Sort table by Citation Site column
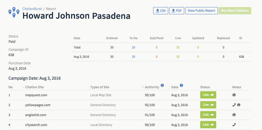The height and width of the screenshot is (130, 262). pyautogui.click(x=34, y=87)
